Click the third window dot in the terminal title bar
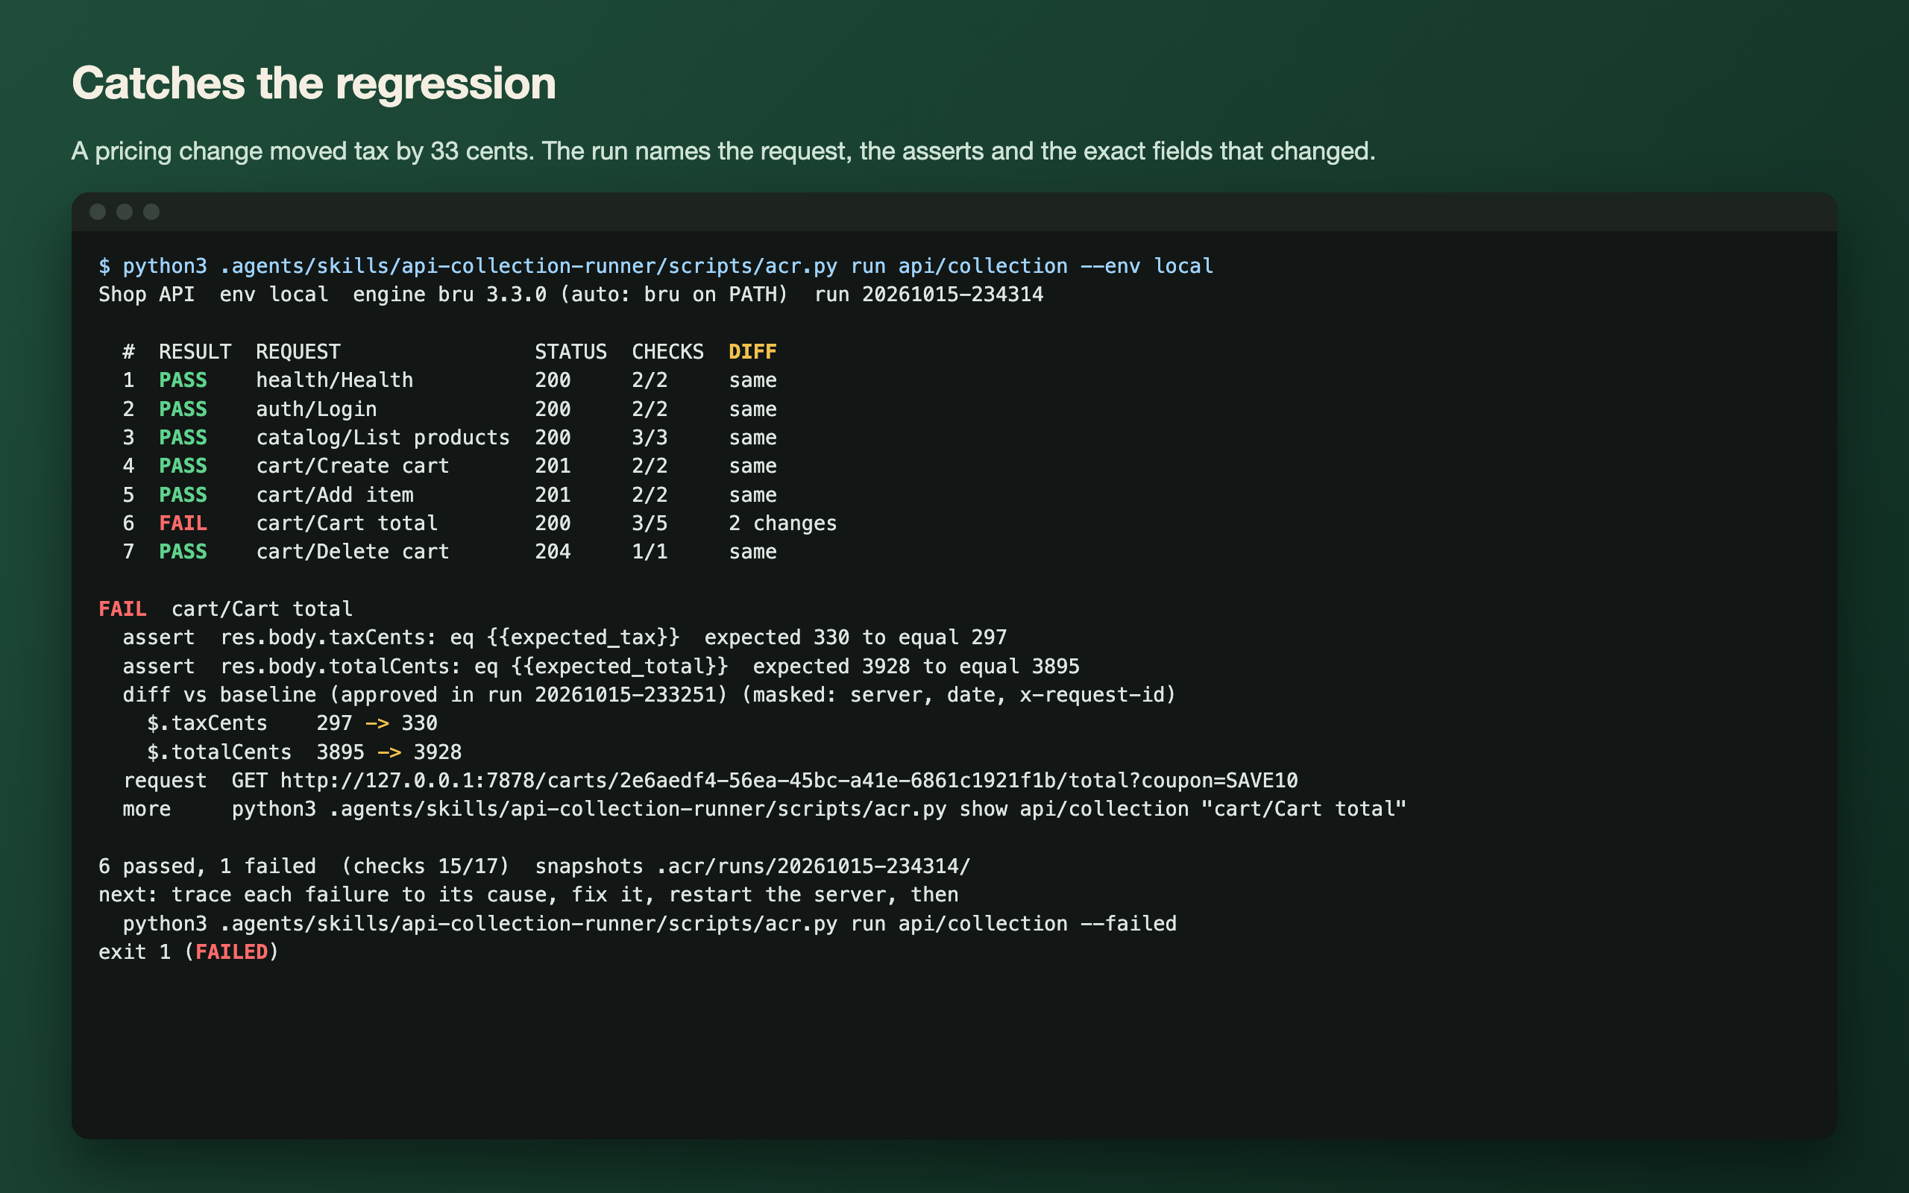Viewport: 1909px width, 1193px height. pos(151,212)
